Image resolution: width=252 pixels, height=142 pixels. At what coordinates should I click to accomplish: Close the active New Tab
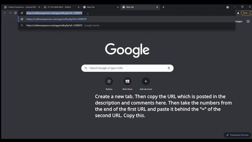click(157, 7)
